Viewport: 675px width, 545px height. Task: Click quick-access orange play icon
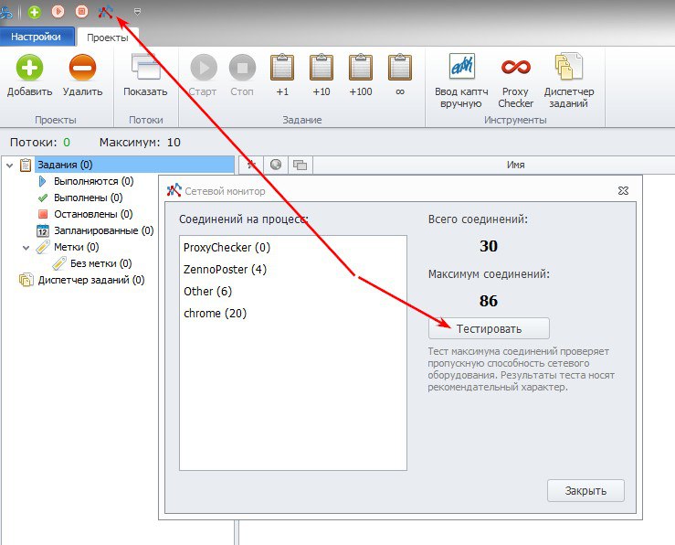tap(58, 12)
